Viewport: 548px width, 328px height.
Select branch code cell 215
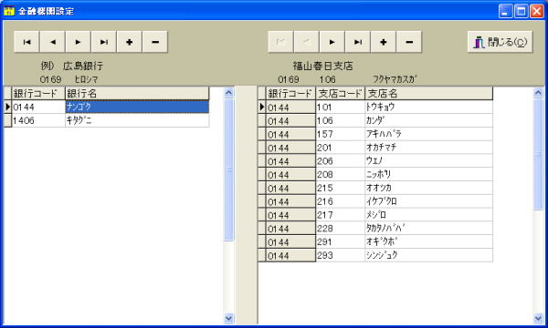(x=341, y=188)
